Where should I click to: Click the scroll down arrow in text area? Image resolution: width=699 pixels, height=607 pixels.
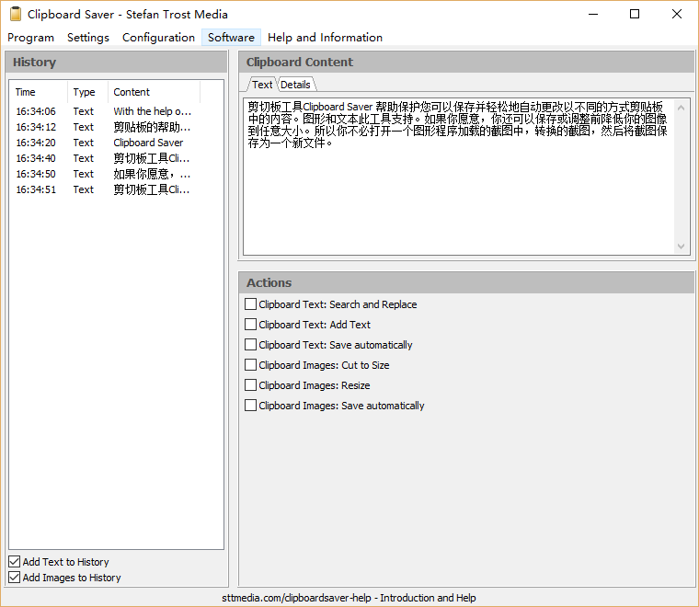(x=682, y=246)
